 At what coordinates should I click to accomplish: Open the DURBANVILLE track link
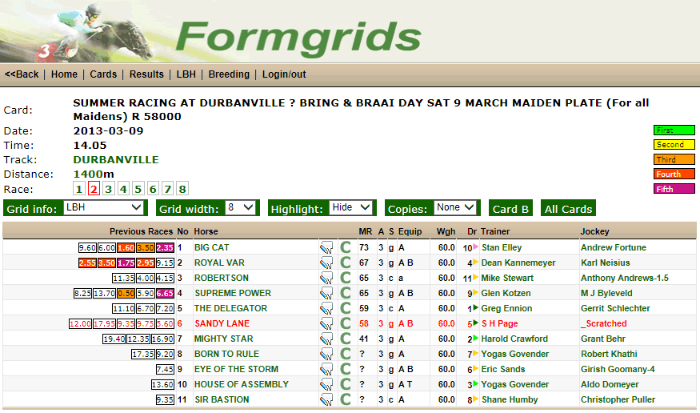click(x=116, y=159)
